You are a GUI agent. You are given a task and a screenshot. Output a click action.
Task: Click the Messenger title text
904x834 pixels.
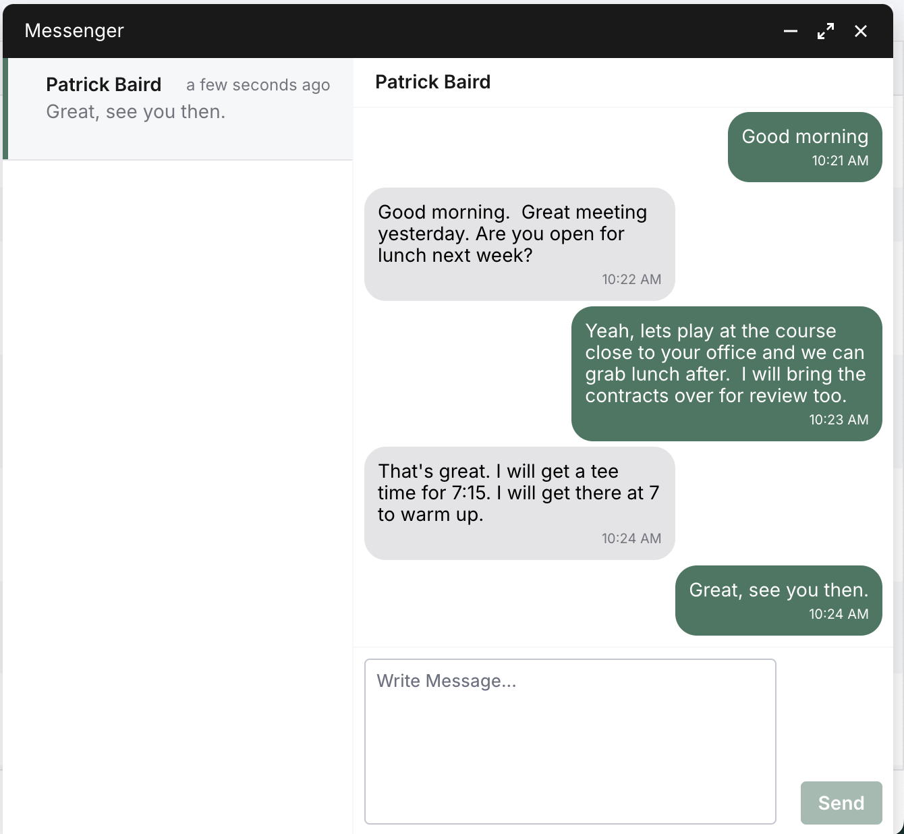pos(74,30)
